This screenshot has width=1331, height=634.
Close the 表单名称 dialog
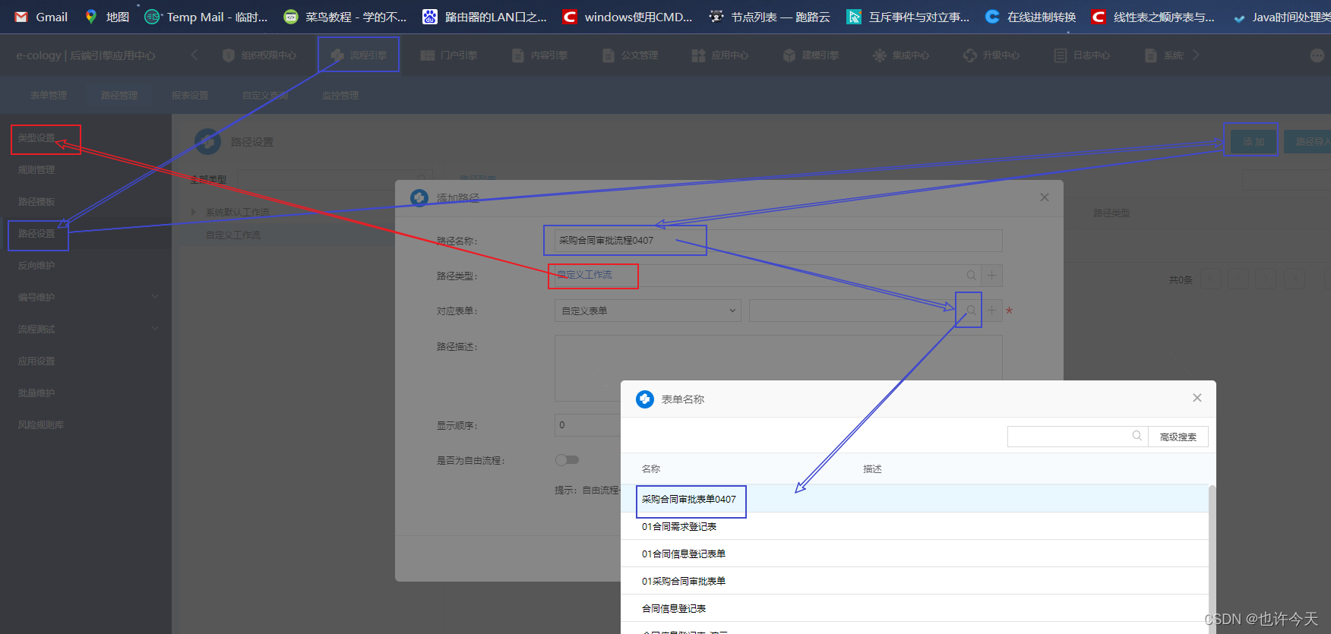pyautogui.click(x=1197, y=398)
